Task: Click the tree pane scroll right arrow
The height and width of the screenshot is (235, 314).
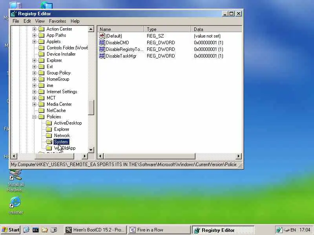Action: point(85,156)
